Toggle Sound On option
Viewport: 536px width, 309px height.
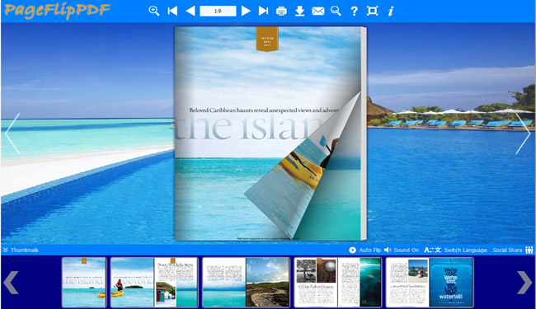402,250
